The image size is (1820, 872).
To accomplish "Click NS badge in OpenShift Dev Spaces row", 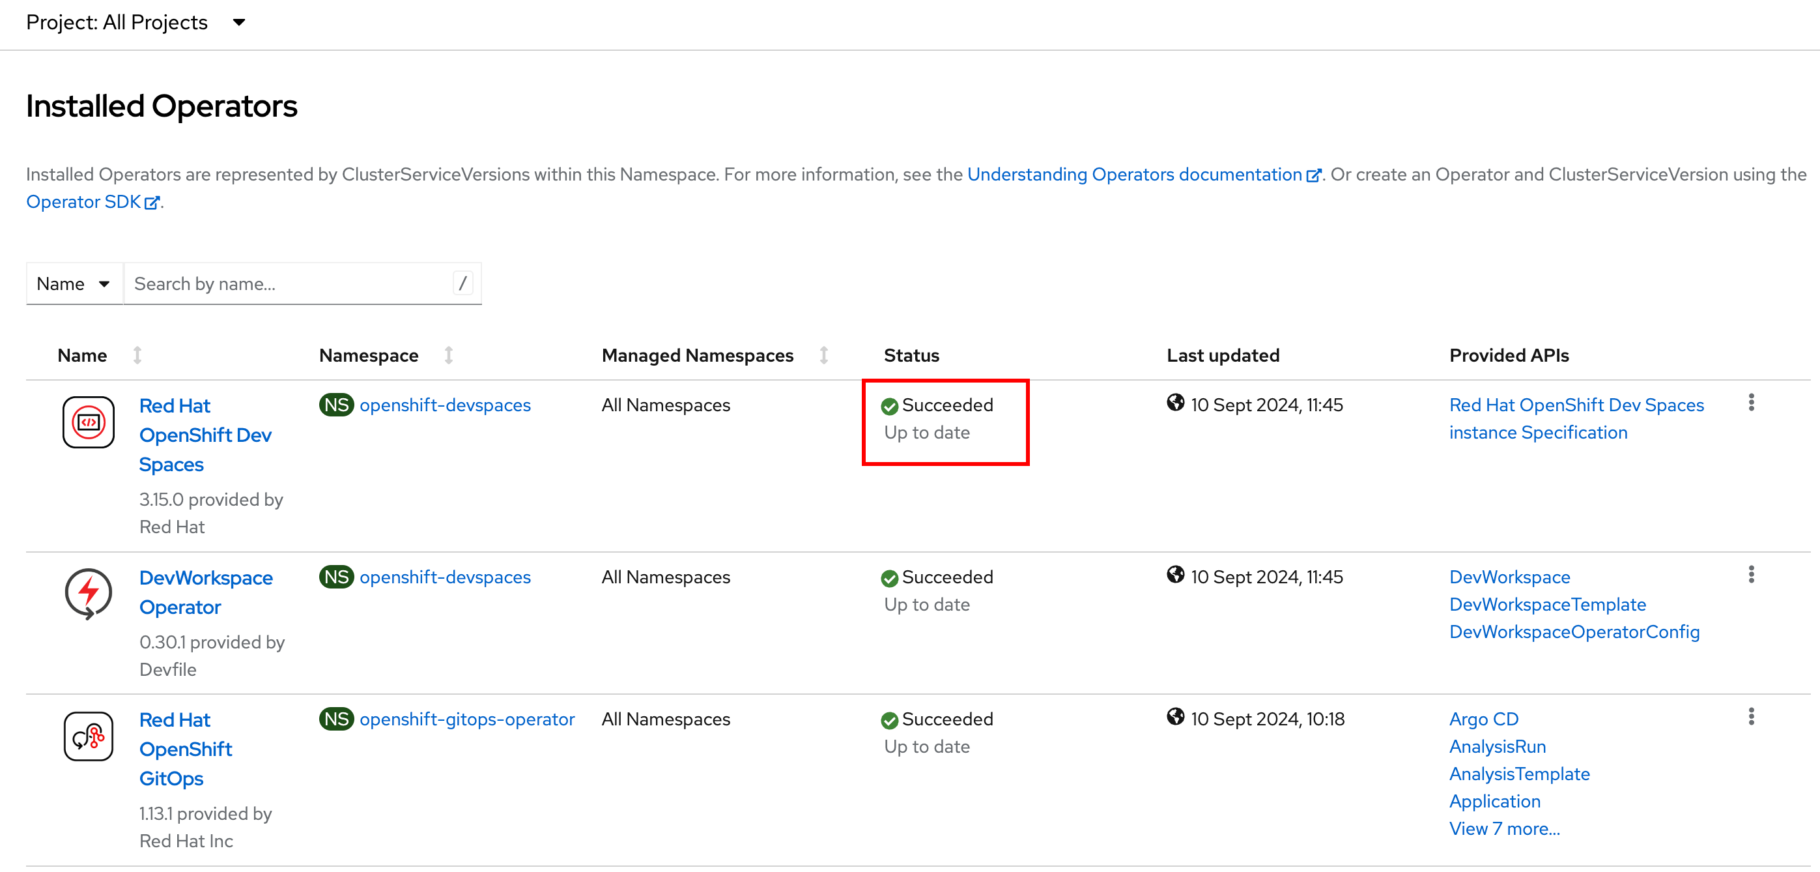I will coord(336,405).
